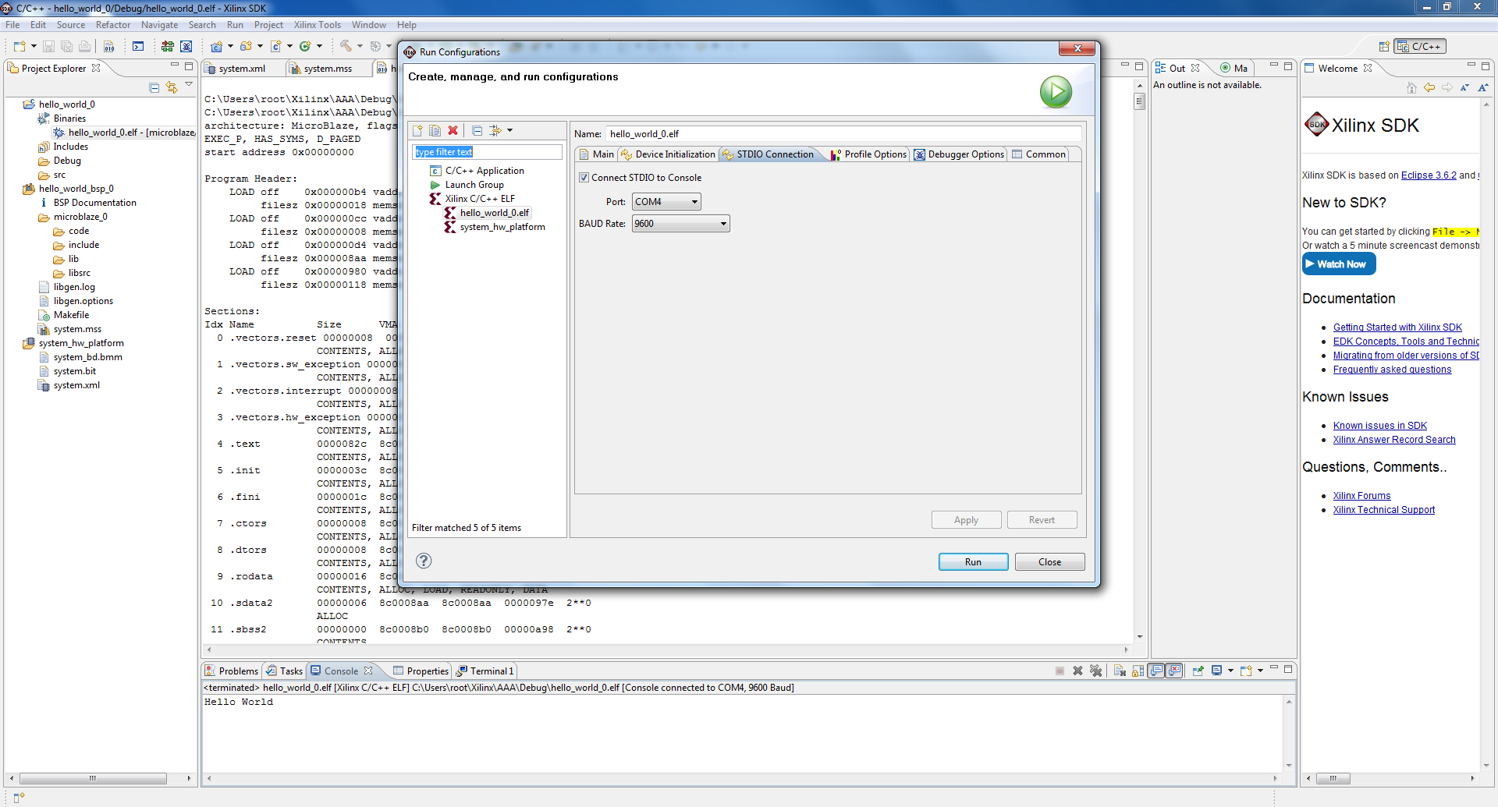Switch to the Terminal 1 tab

485,671
